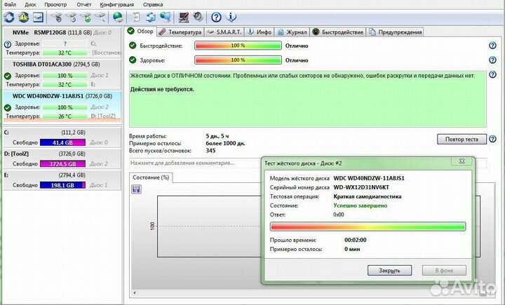Click the Успешно завершено status text
505x305 pixels.
click(361, 205)
